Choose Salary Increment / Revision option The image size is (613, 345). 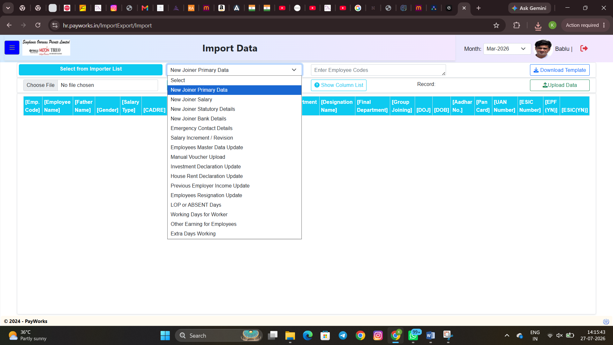pos(234,138)
